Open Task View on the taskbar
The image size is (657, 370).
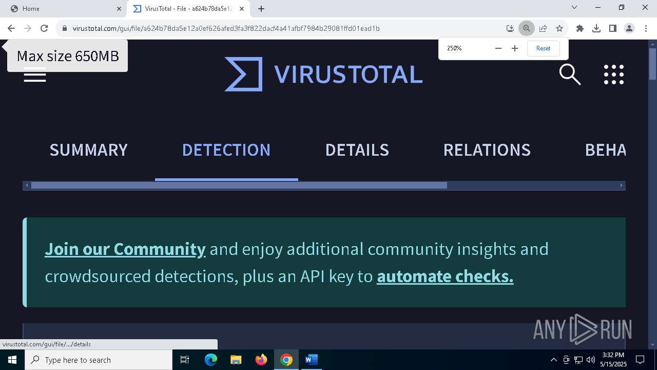(185, 360)
